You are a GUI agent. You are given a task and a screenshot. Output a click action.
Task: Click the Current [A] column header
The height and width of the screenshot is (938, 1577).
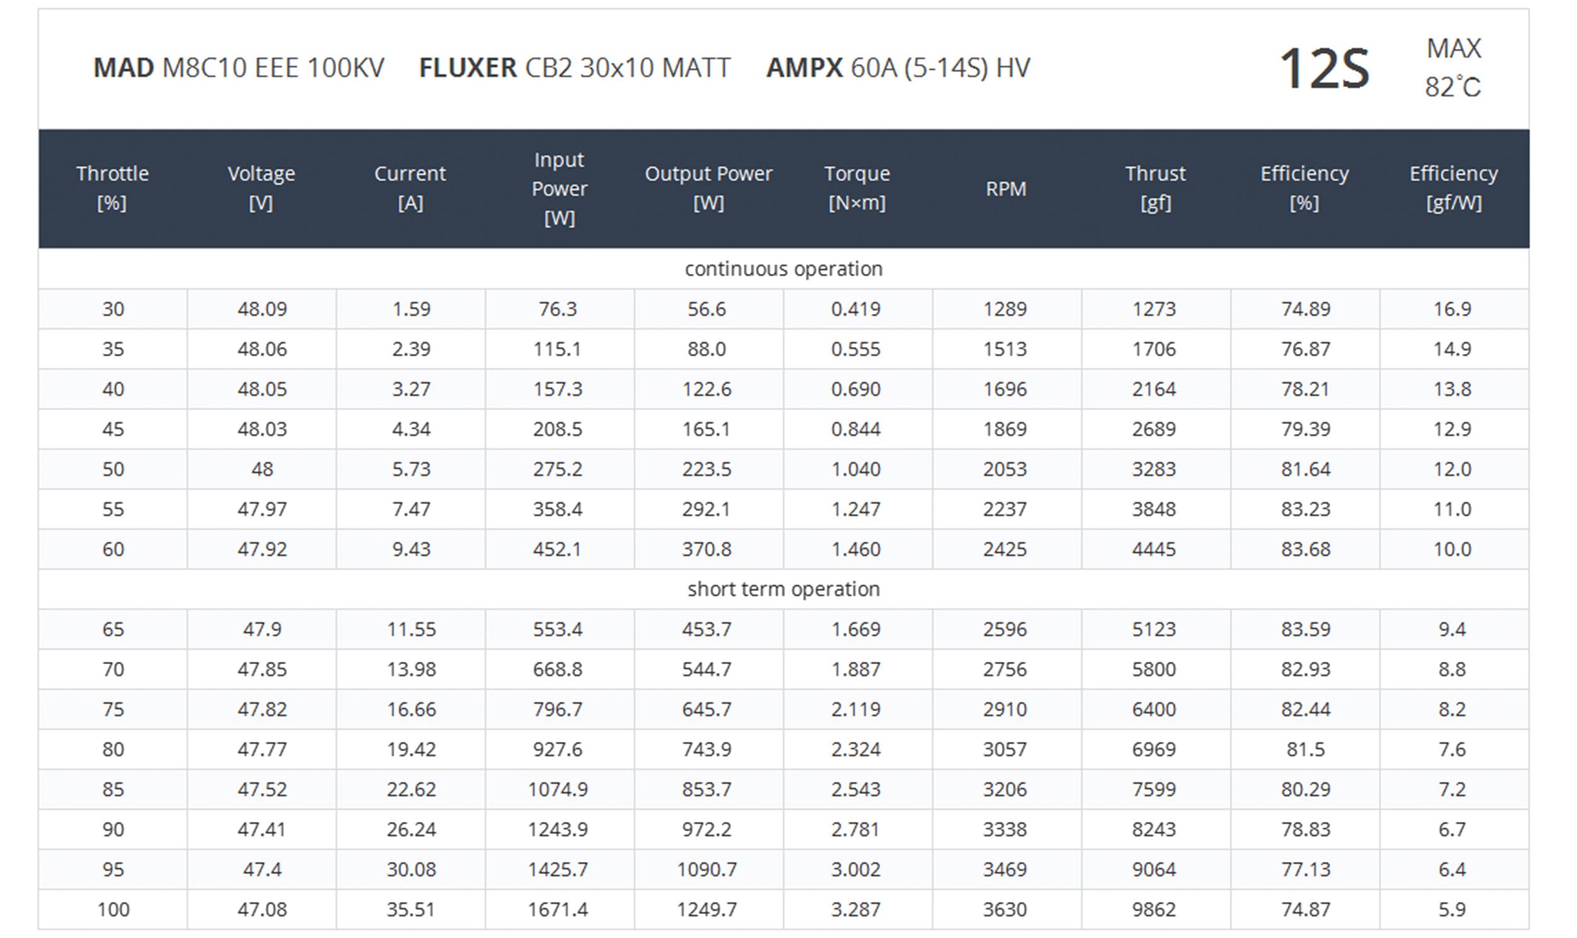tap(410, 188)
